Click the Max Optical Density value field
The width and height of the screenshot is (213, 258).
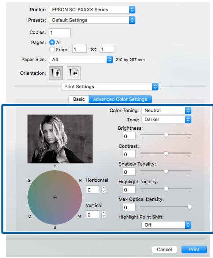click(x=129, y=207)
